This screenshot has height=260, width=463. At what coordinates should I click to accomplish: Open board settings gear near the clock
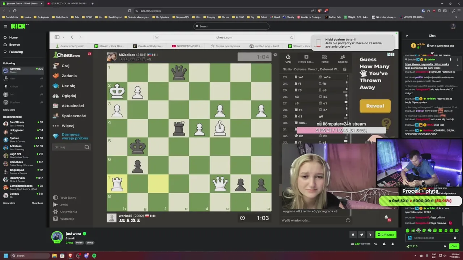tap(275, 55)
